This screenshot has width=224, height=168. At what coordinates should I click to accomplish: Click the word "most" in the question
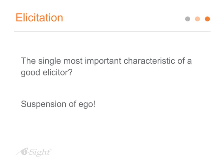tap(73, 61)
